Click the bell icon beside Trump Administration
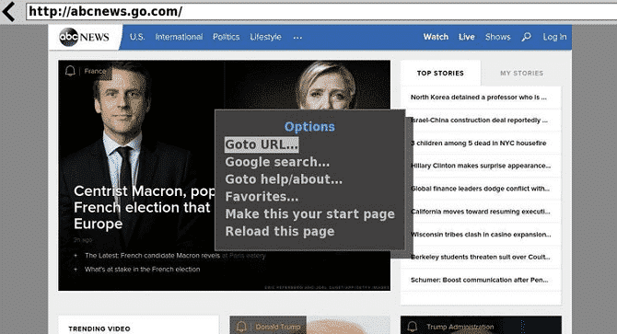Screen dimensions: 617x334 tap(412, 327)
